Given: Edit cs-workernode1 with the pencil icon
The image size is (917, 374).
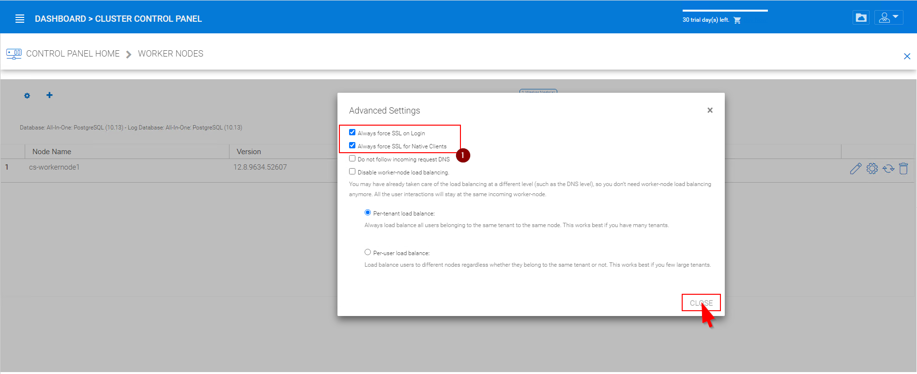Looking at the screenshot, I should pos(856,169).
